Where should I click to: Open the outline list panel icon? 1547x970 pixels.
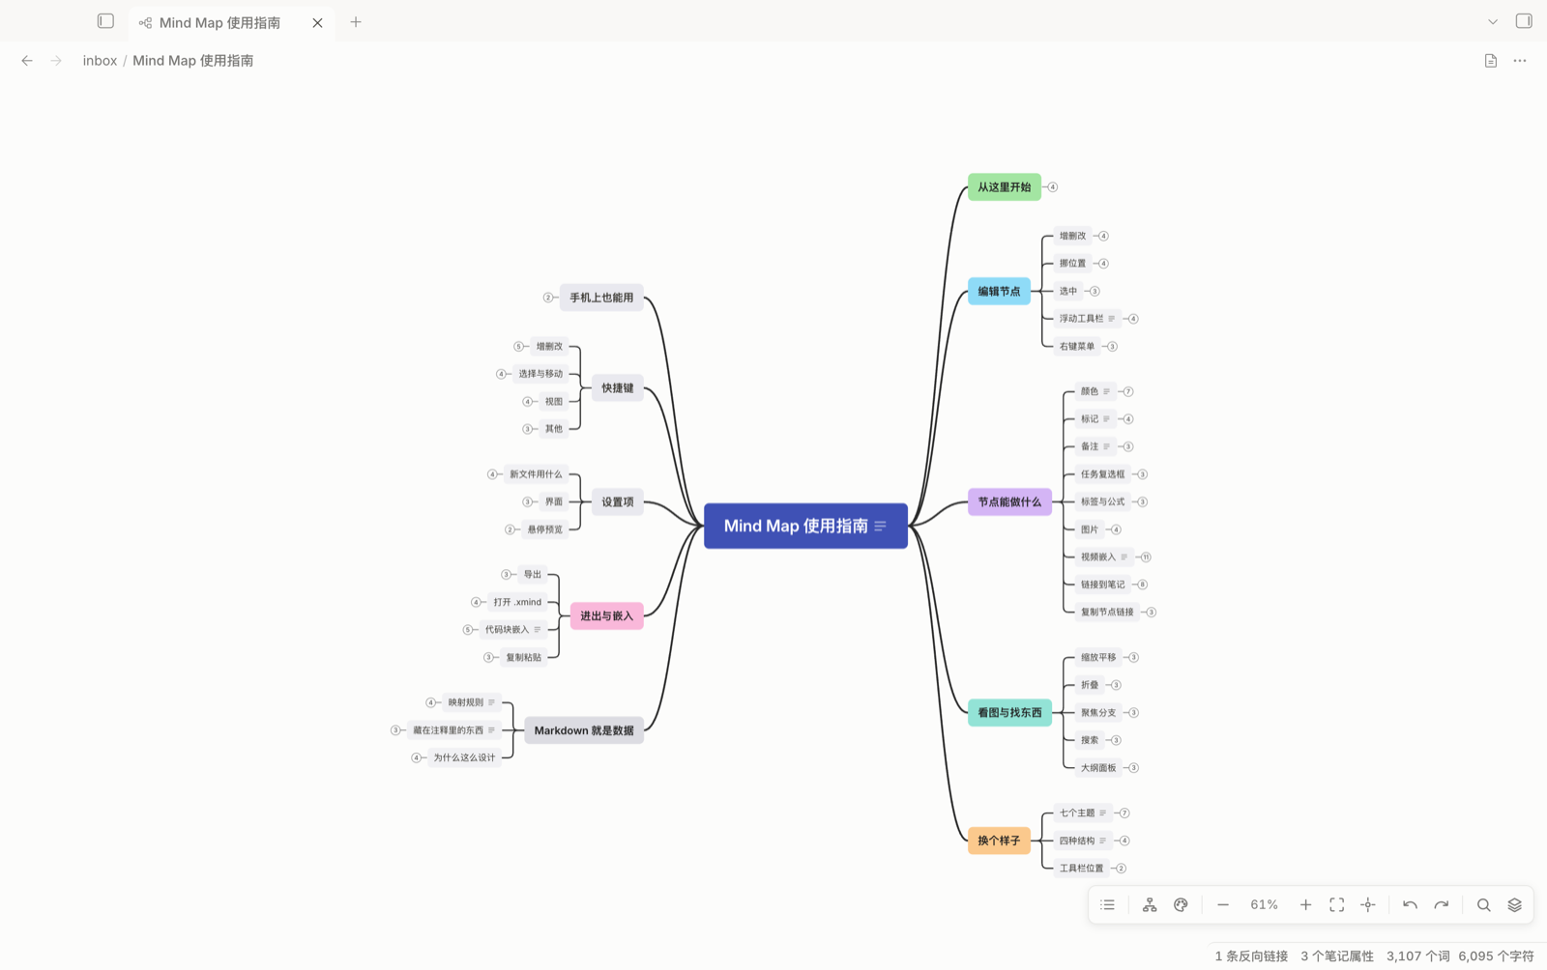click(x=1108, y=905)
